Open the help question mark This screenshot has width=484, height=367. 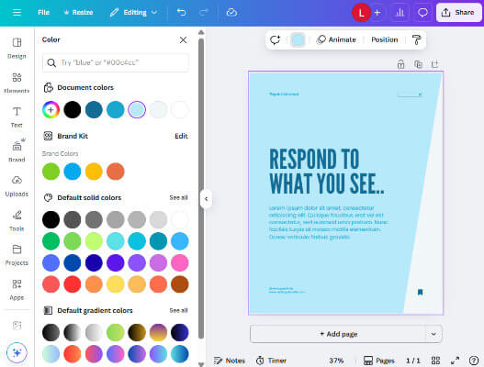(474, 361)
